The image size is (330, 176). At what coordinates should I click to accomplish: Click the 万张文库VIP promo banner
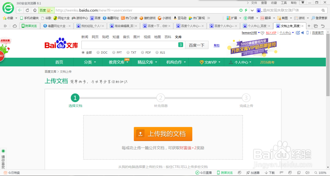[253, 47]
